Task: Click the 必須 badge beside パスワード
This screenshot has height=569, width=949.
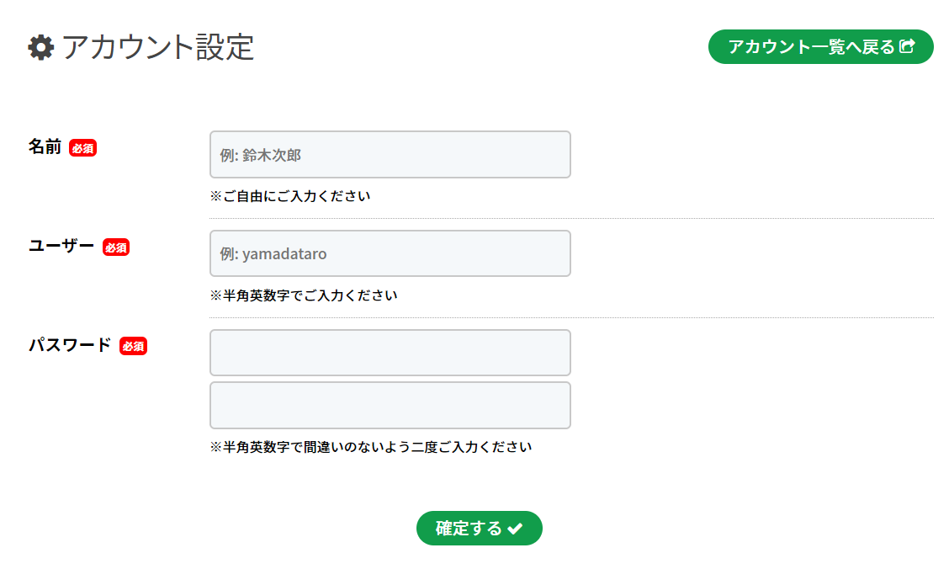Action: (x=133, y=346)
